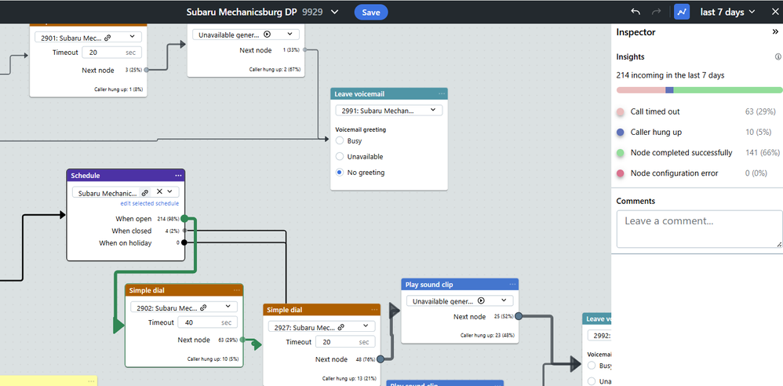Click the When open output port
Screen dimensions: 783x386
[184, 219]
